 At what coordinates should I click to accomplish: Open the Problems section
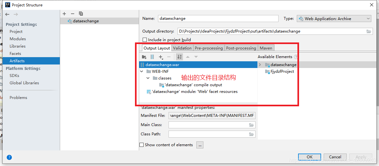tap(18, 97)
